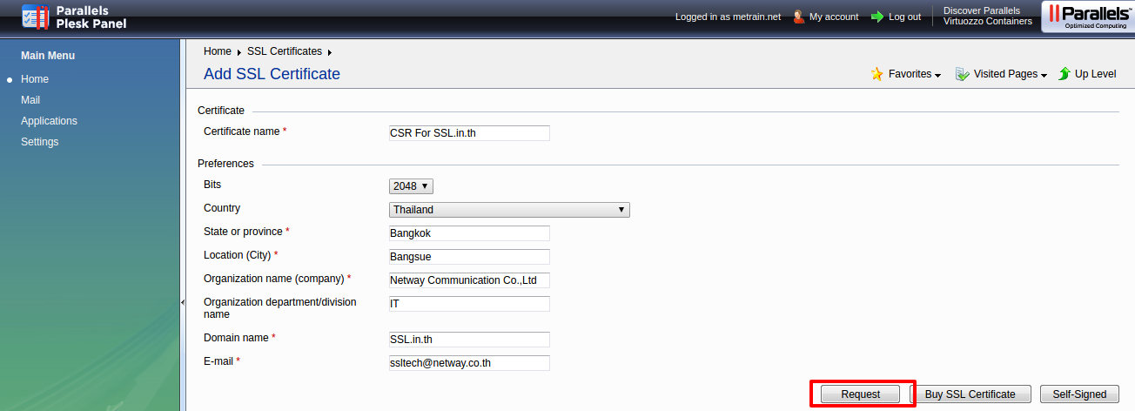Follow the SSL Certificates breadcrumb link

[x=285, y=51]
